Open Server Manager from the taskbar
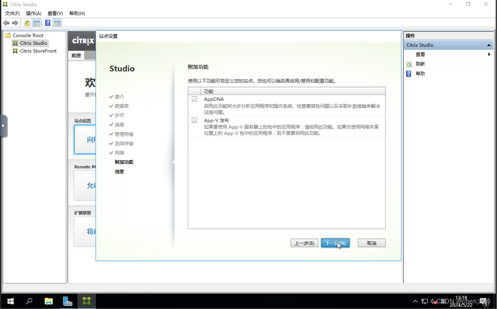Image resolution: width=497 pixels, height=309 pixels. click(x=68, y=301)
